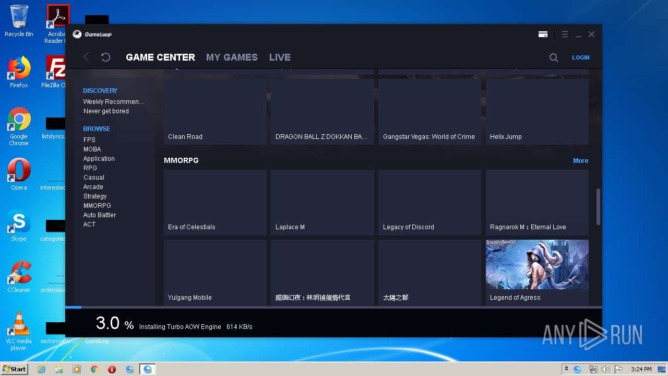668x376 pixels.
Task: Open Era of Celestials game card
Action: [215, 203]
